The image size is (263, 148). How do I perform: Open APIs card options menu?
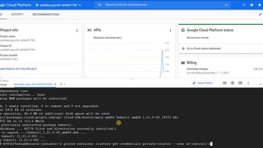coord(171,30)
